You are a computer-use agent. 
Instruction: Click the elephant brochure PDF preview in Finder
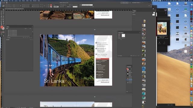[x=162, y=28]
